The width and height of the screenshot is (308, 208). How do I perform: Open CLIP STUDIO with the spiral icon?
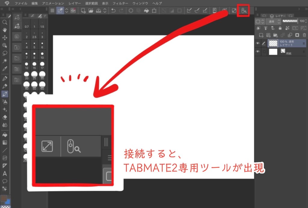pyautogui.click(x=73, y=11)
